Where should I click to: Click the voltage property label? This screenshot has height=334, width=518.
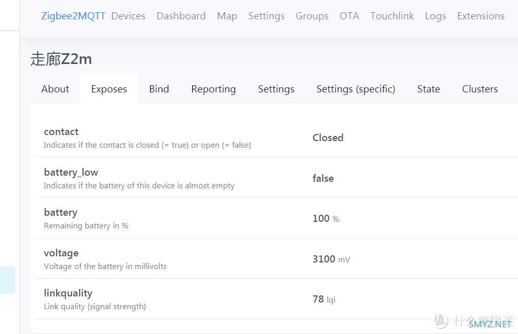[x=61, y=253]
